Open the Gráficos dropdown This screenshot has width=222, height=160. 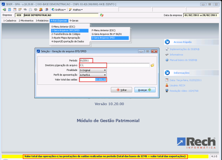tap(58, 10)
